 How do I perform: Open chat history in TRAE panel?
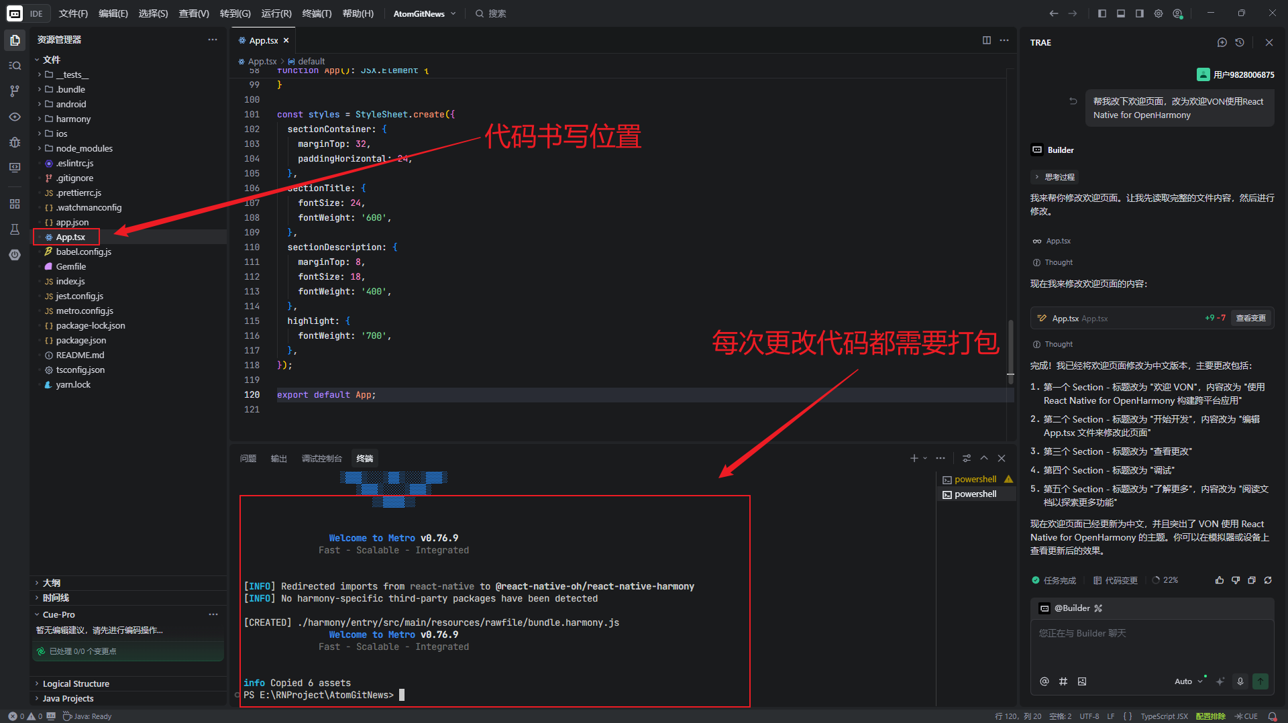point(1240,42)
